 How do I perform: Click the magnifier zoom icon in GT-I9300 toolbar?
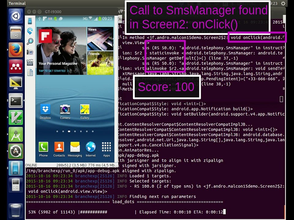30,41
